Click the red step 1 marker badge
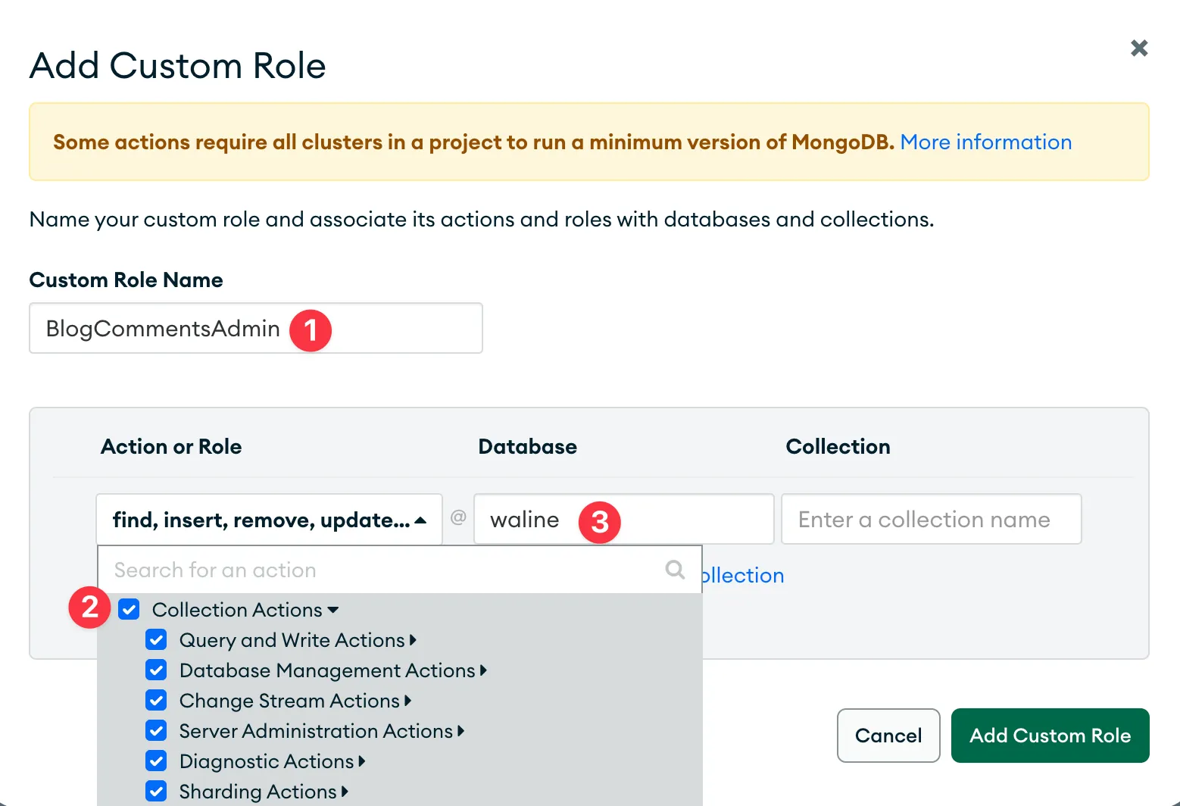Viewport: 1180px width, 806px height. coord(310,330)
